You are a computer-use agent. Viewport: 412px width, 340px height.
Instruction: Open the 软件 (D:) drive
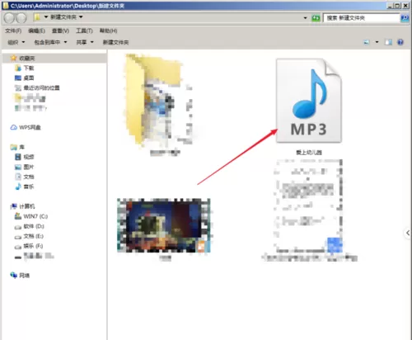coord(34,226)
